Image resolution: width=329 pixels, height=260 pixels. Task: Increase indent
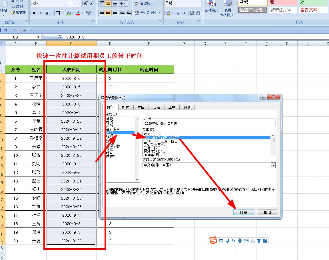(129, 13)
